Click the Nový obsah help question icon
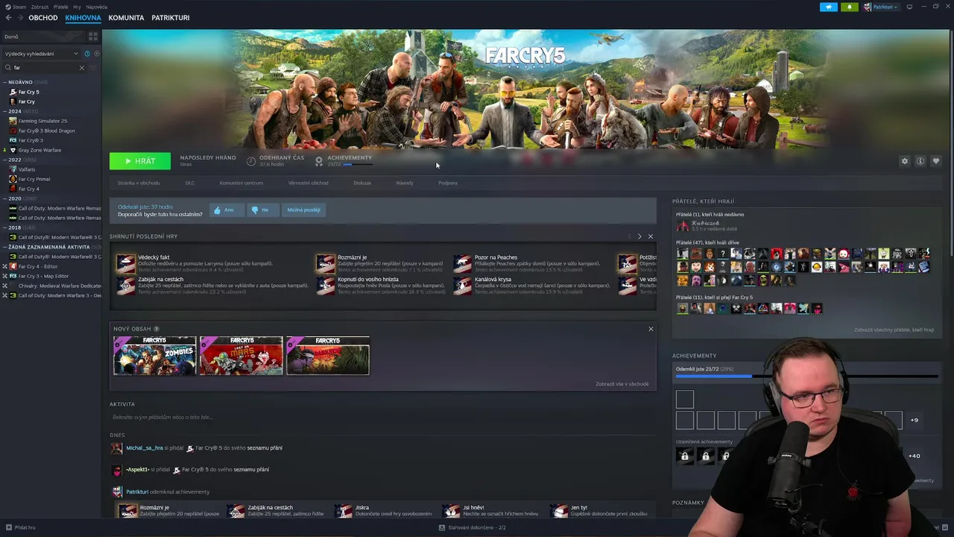The image size is (954, 537). [x=157, y=329]
